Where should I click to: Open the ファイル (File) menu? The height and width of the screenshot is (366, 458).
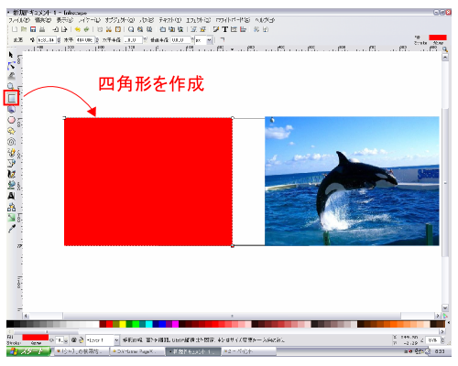[x=18, y=20]
